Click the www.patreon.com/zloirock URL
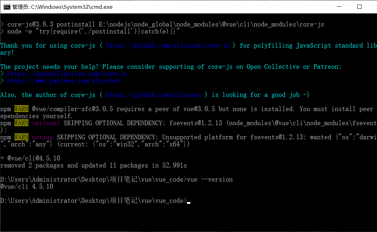Screen dimensions: 377x232 pyautogui.click(x=63, y=81)
